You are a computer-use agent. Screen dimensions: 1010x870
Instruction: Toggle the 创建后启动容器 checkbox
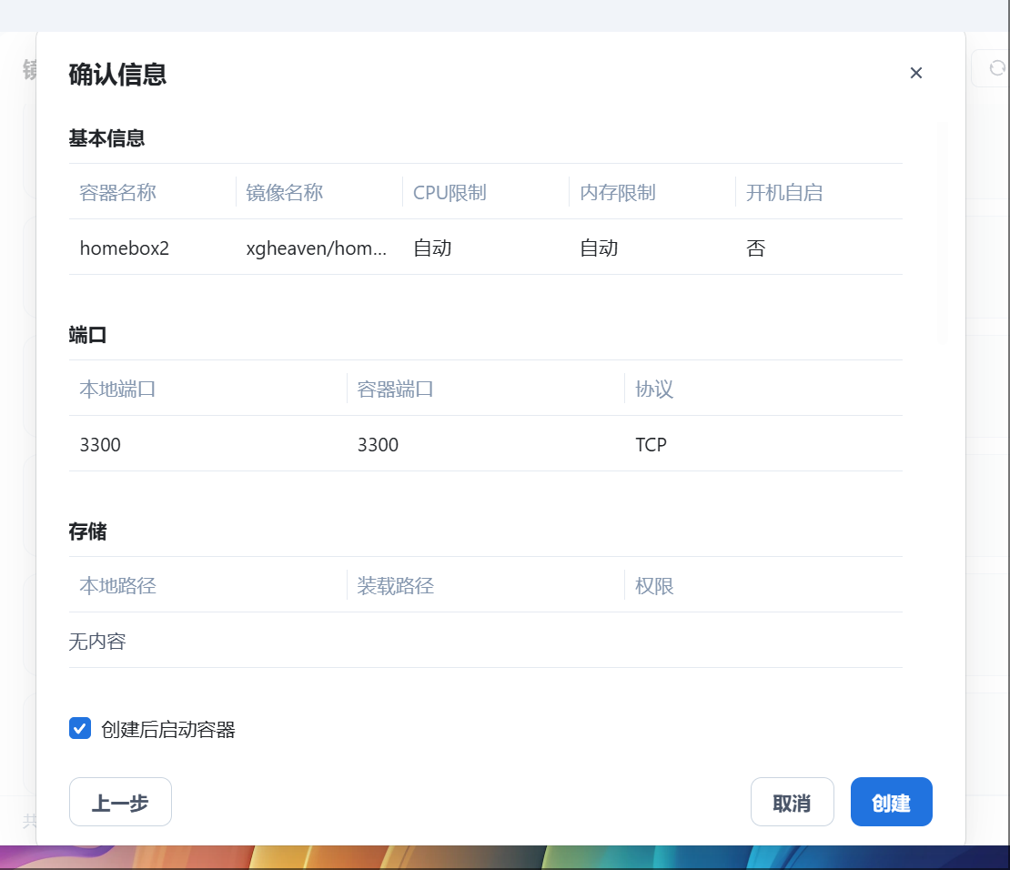point(80,729)
